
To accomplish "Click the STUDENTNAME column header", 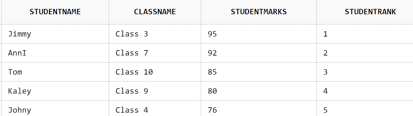I will click(55, 12).
